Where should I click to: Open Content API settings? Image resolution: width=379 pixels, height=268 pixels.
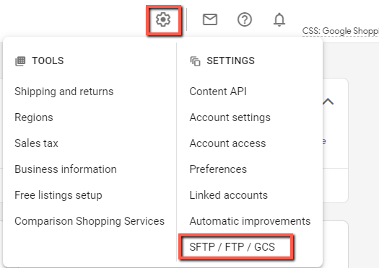point(218,91)
